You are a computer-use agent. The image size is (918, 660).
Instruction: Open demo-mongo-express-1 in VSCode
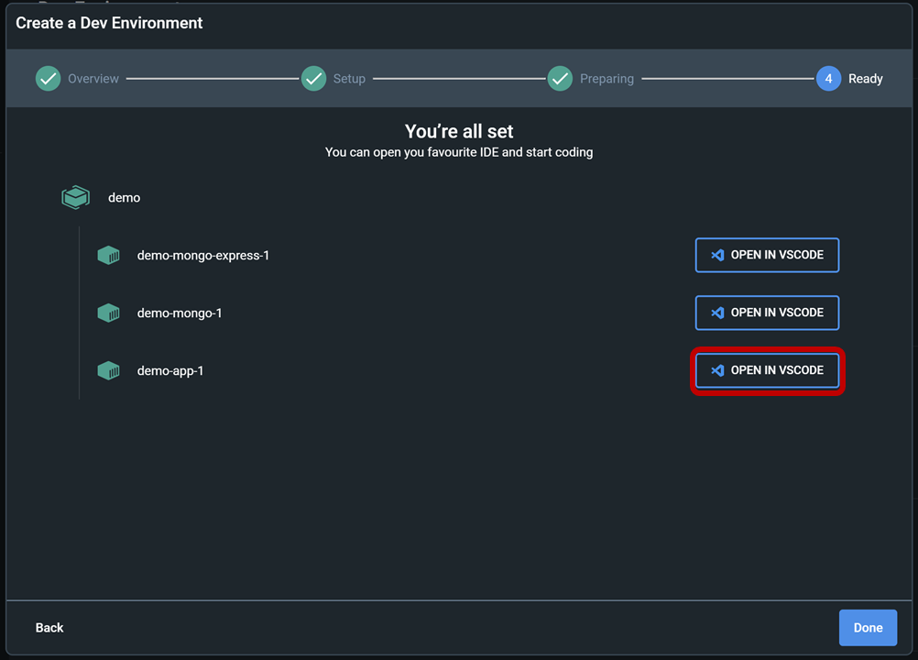pyautogui.click(x=767, y=255)
